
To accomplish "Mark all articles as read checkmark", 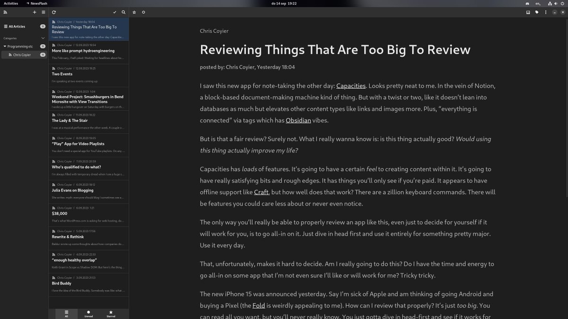I will click(x=115, y=12).
